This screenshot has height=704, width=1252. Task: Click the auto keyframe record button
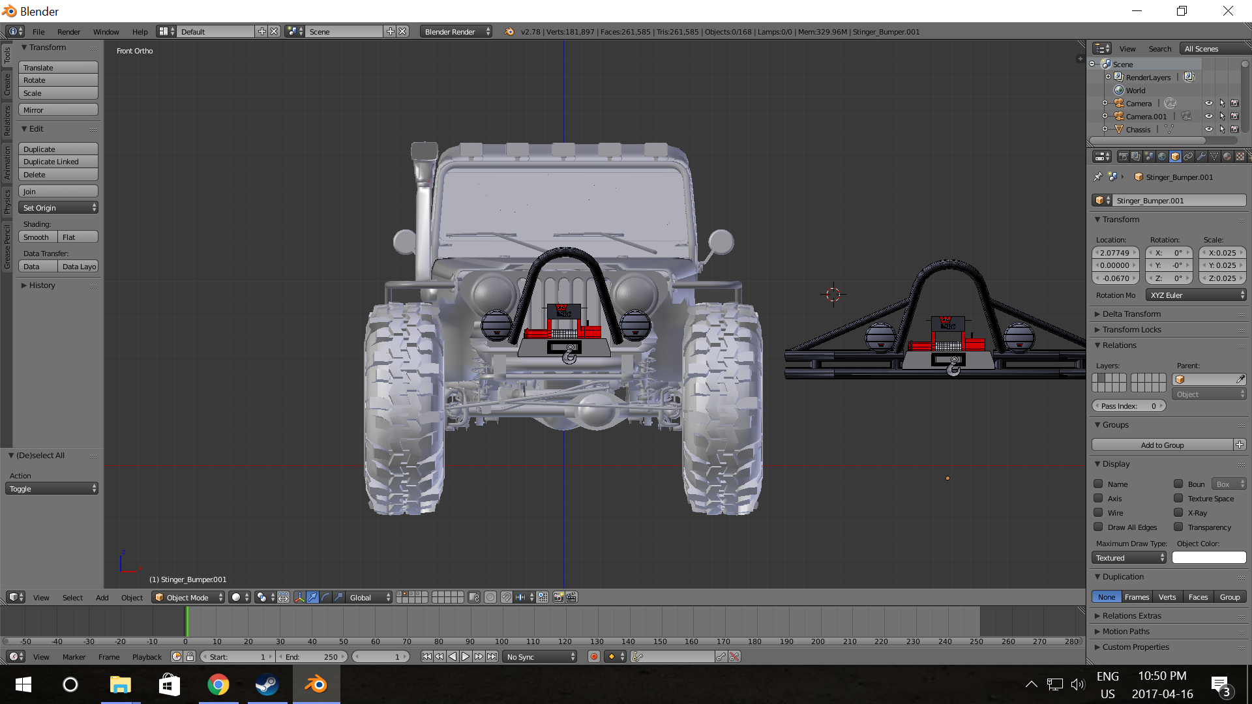tap(593, 656)
